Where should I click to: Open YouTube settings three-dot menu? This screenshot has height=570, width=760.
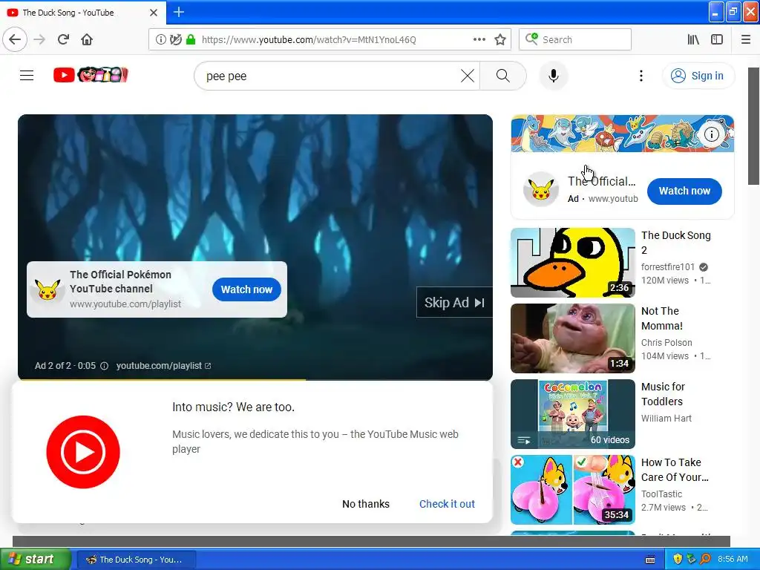click(641, 76)
